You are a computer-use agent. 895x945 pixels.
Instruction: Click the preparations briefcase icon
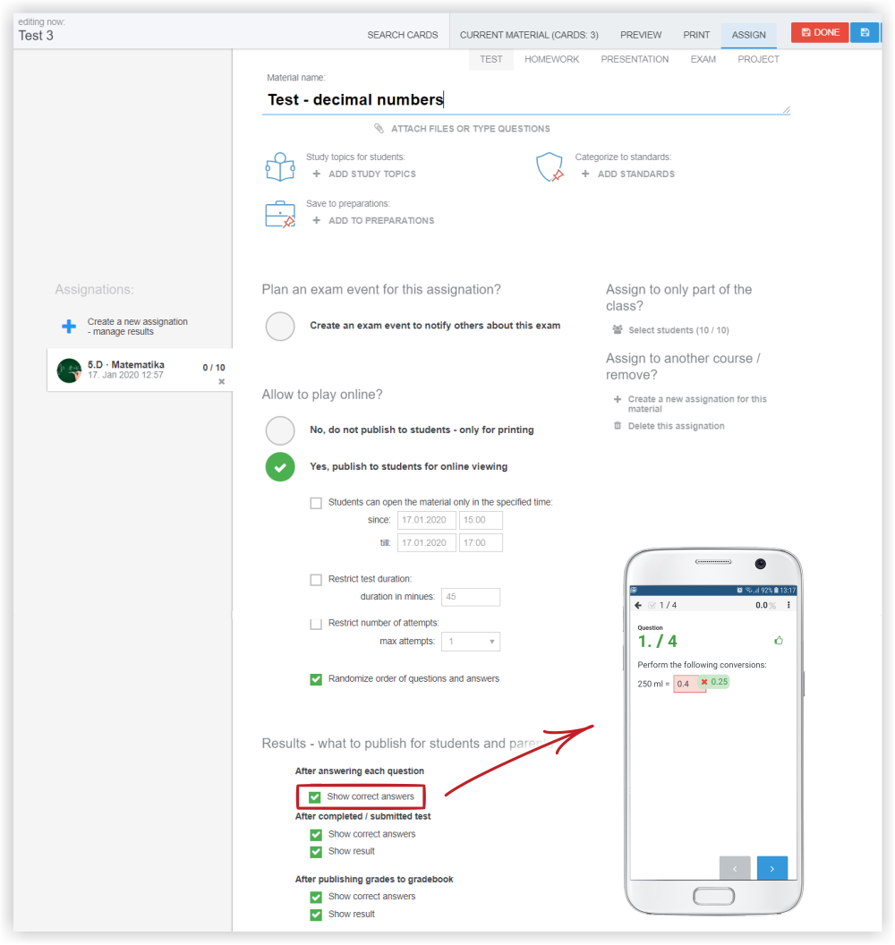(x=280, y=214)
